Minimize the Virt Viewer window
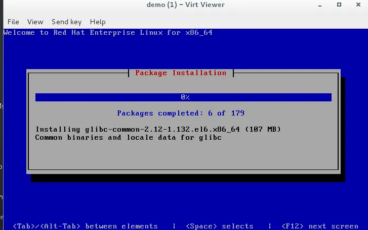Viewport: 368px width, 230px height. [320, 5]
